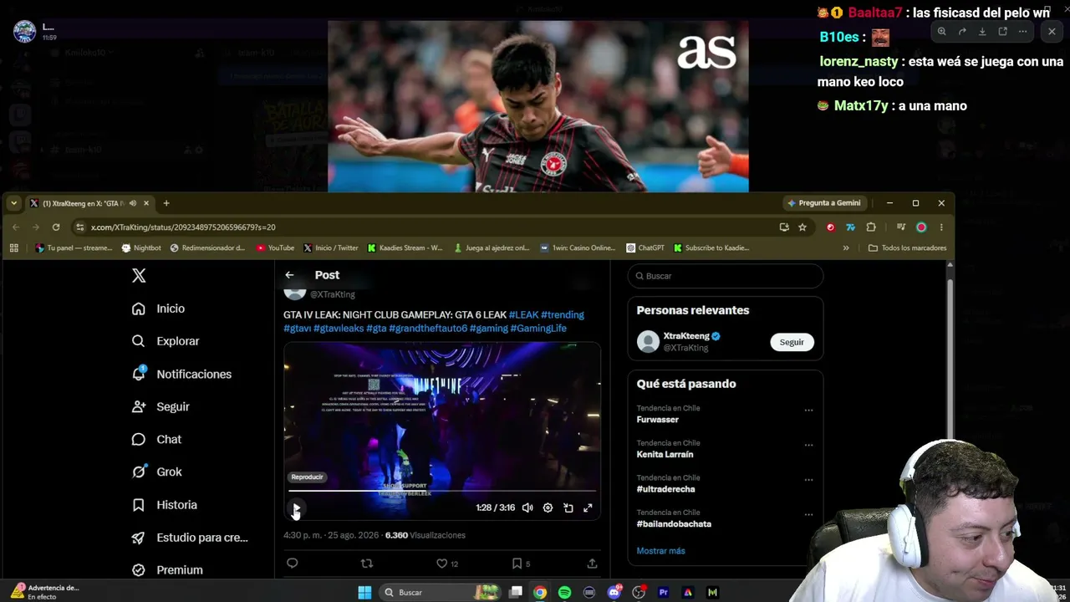Open Premiere Pro from the taskbar

click(x=664, y=592)
